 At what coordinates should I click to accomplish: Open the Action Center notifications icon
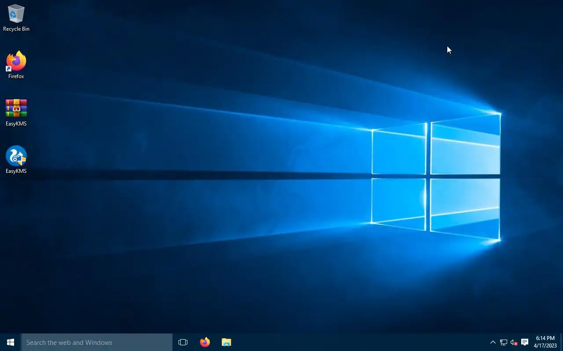pyautogui.click(x=525, y=342)
